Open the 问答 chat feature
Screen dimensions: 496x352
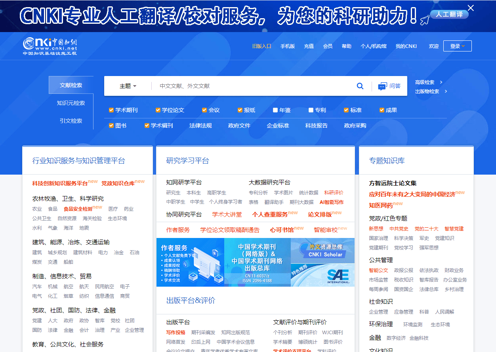(389, 86)
